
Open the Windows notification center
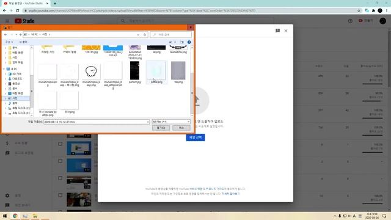pyautogui.click(x=384, y=216)
